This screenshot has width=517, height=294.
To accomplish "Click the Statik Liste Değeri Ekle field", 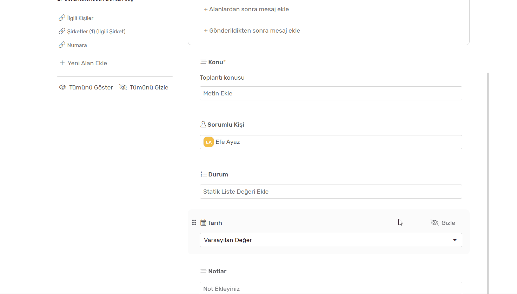I will [331, 192].
